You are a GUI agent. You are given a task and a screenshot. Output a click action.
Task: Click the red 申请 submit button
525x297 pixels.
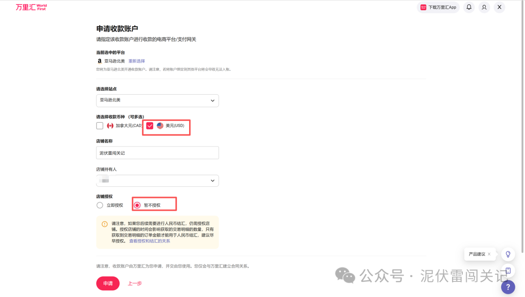[x=107, y=283]
